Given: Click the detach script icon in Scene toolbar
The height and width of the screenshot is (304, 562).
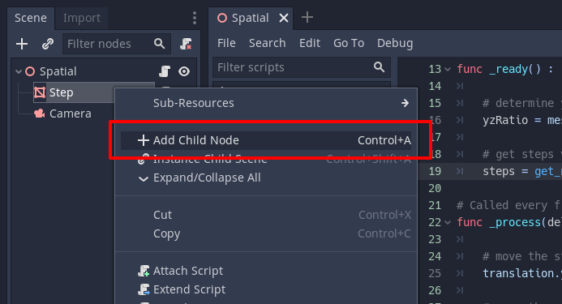Looking at the screenshot, I should click(x=186, y=44).
